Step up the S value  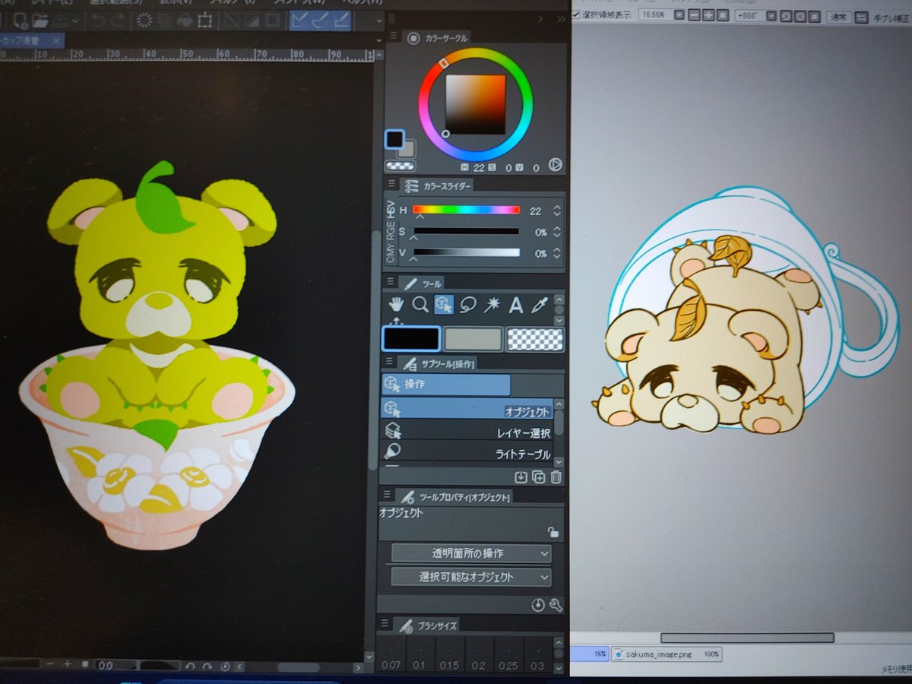pos(557,228)
